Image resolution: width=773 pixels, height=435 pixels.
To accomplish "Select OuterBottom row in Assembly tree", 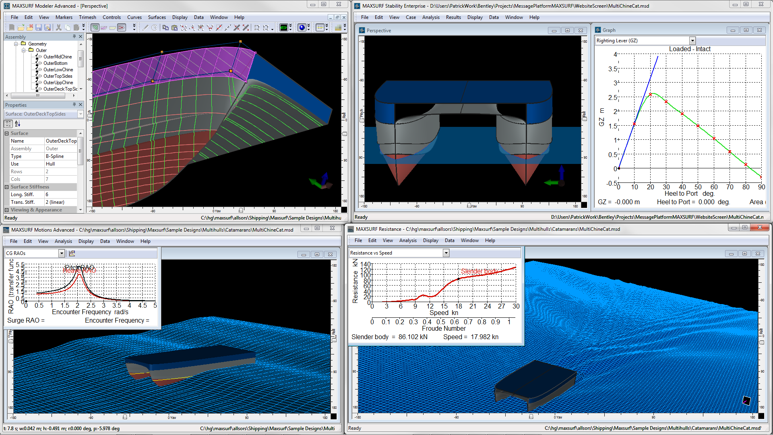I will pyautogui.click(x=56, y=63).
